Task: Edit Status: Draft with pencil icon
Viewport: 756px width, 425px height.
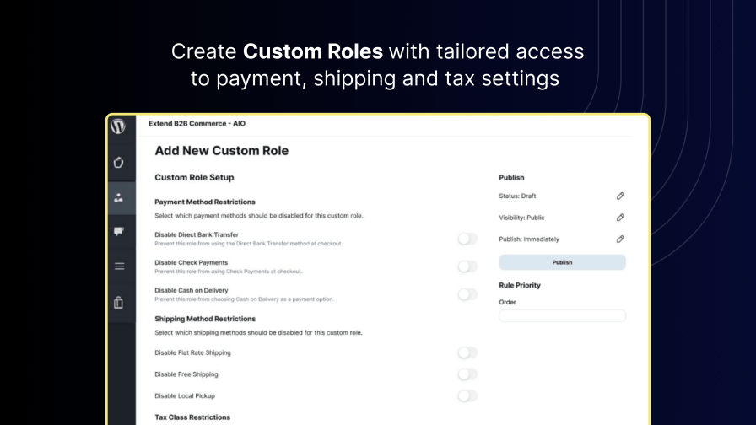Action: tap(620, 196)
